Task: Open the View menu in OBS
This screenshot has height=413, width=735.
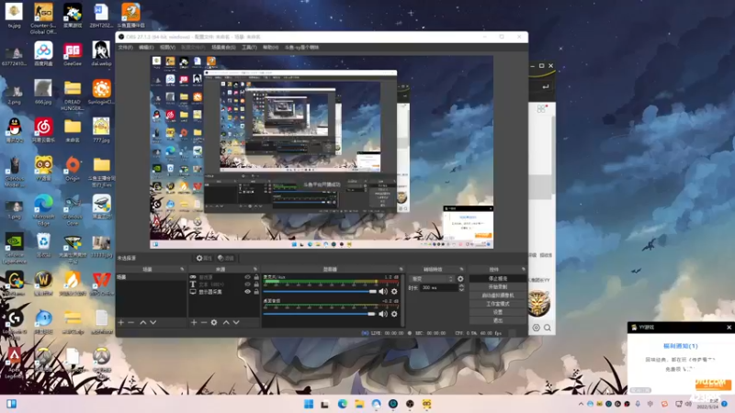Action: coord(167,48)
